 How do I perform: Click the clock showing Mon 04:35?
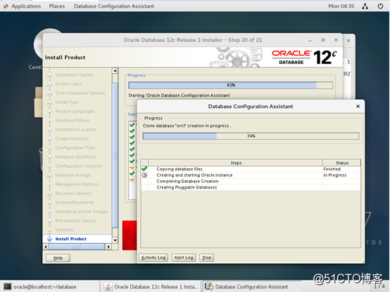(x=341, y=6)
